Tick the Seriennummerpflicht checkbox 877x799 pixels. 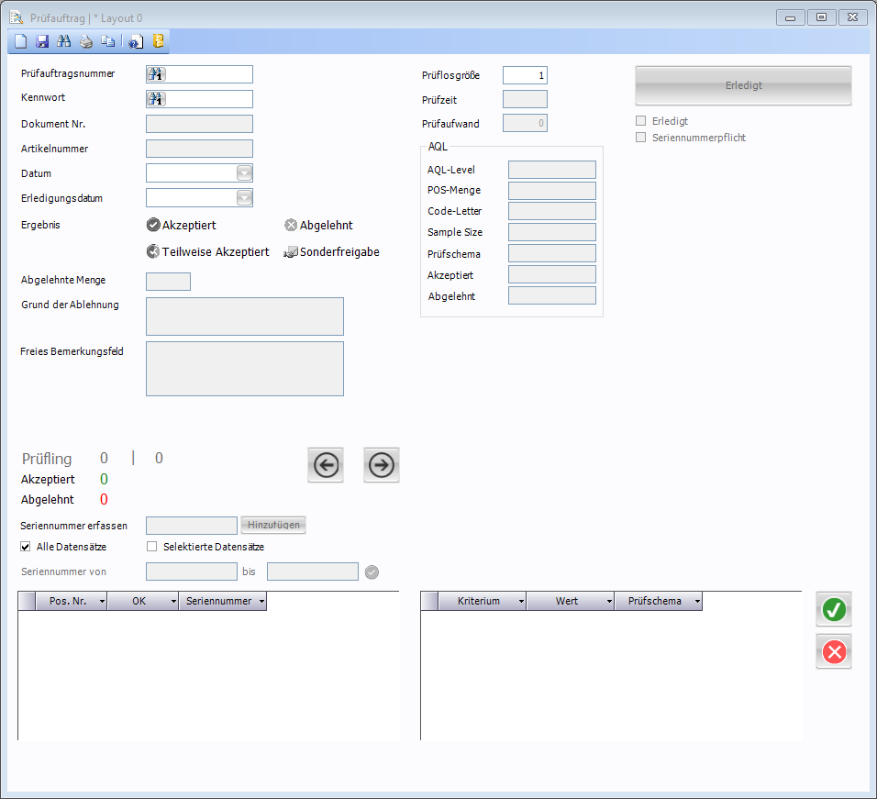641,138
